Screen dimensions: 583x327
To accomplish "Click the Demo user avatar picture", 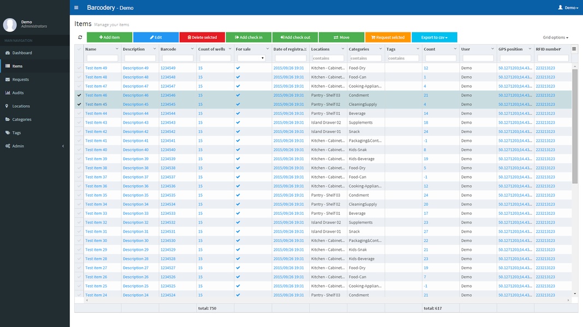I will click(x=10, y=25).
